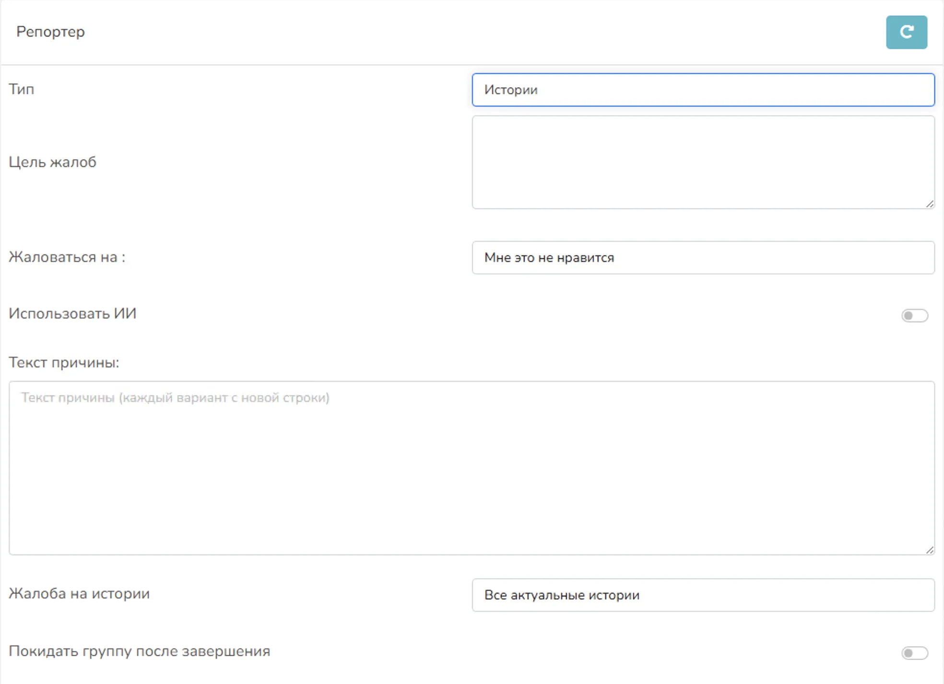Click the Жалоба на истории label
The width and height of the screenshot is (944, 684).
coord(79,594)
